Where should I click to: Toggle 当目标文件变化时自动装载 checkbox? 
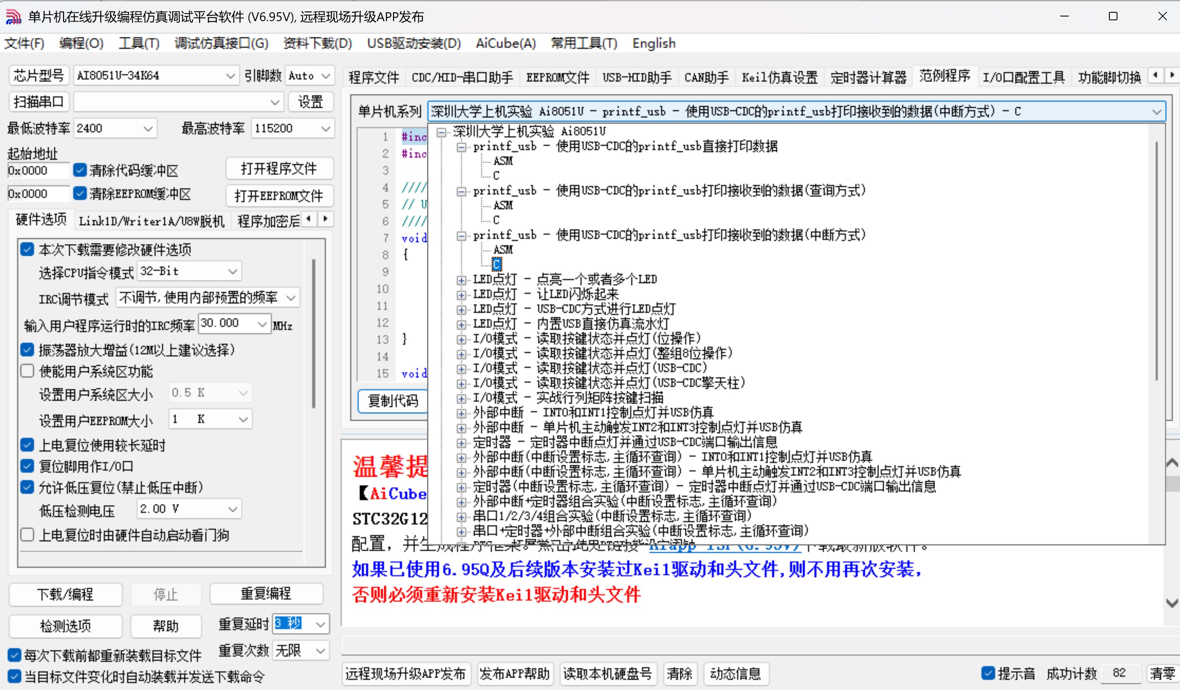pyautogui.click(x=14, y=676)
